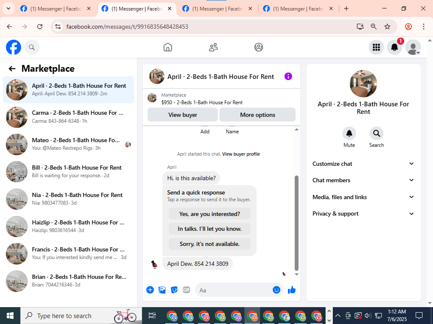Send a thumbs-up like

tap(292, 290)
